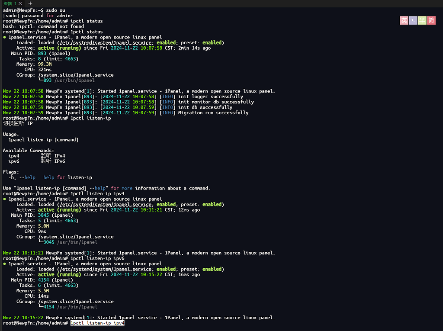The width and height of the screenshot is (443, 331).
Task: Click the --help flag text
Action: 27,177
